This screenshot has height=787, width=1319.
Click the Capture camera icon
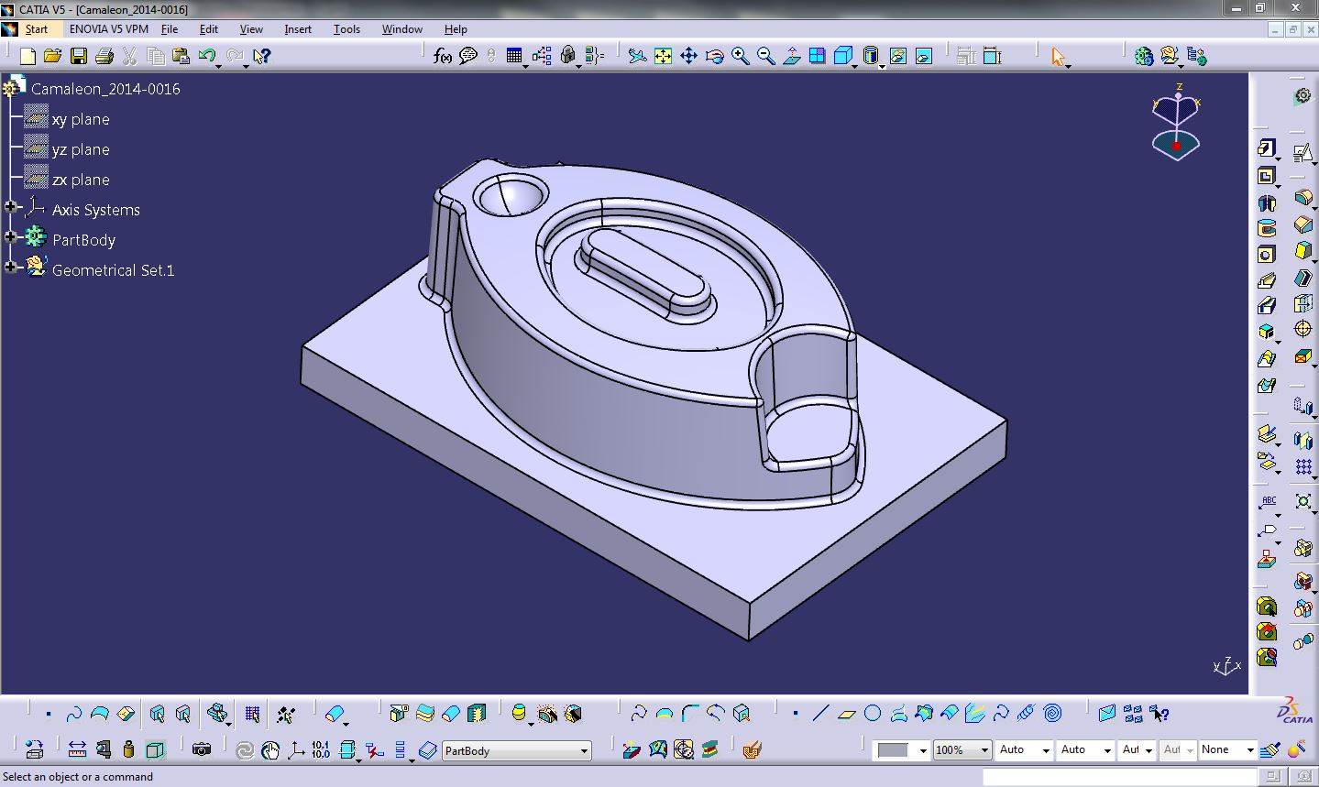tap(202, 749)
